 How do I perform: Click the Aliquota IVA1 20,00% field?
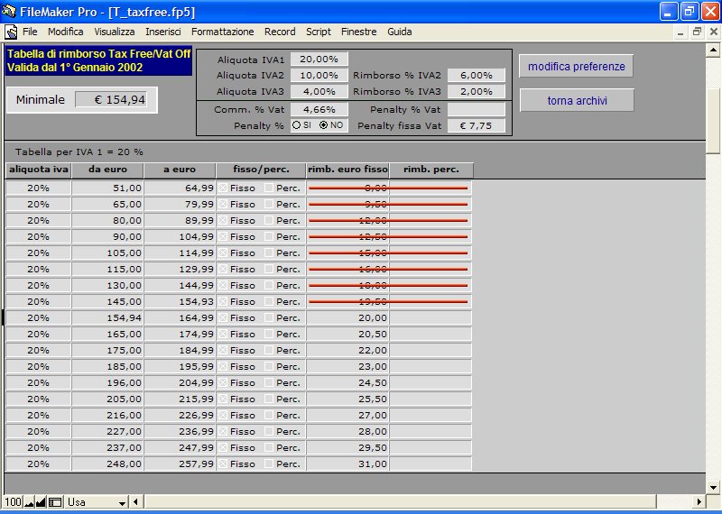319,60
